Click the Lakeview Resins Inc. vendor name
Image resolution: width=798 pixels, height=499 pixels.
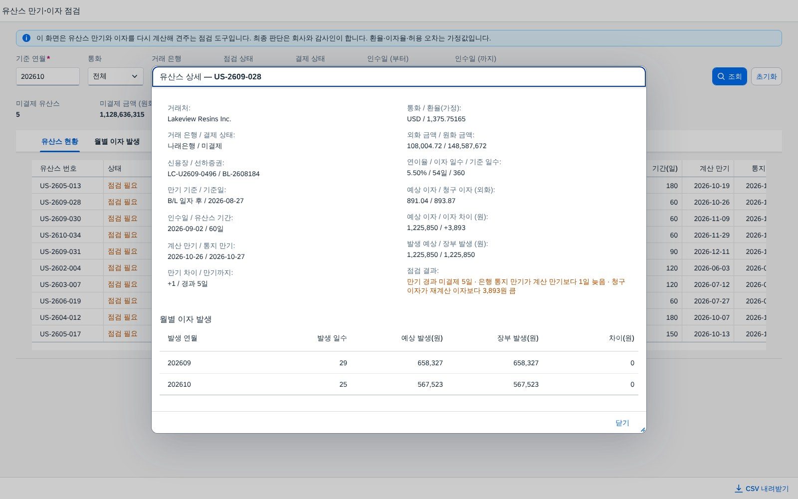[199, 119]
